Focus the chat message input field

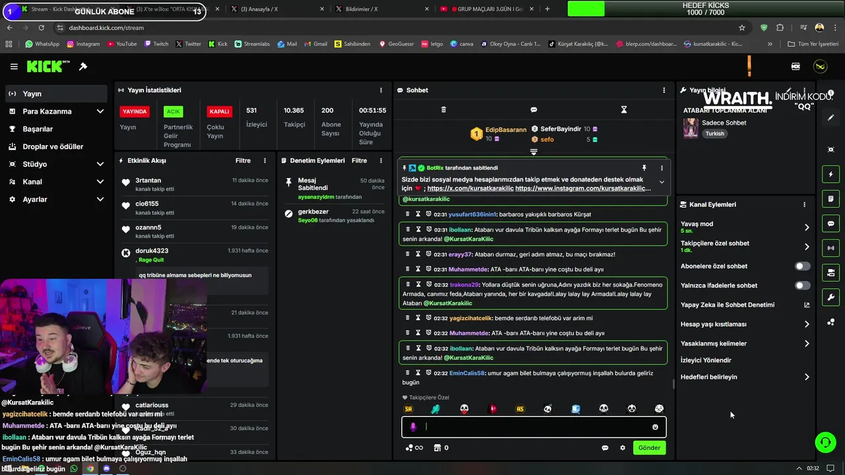533,427
